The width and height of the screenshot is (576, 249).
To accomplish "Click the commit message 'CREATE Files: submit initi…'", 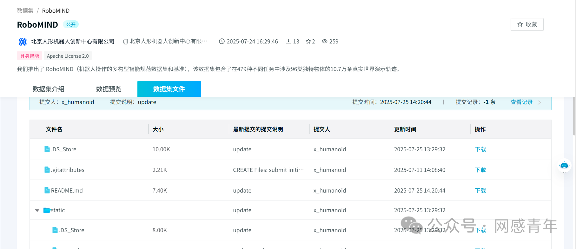I will [x=268, y=170].
